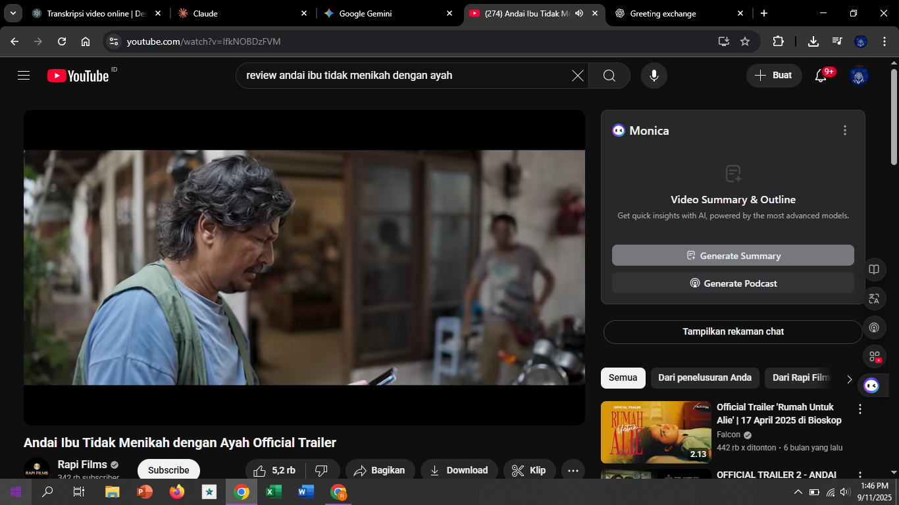This screenshot has height=505, width=899.
Task: Switch to the Greeting exchange tab
Action: (x=679, y=13)
